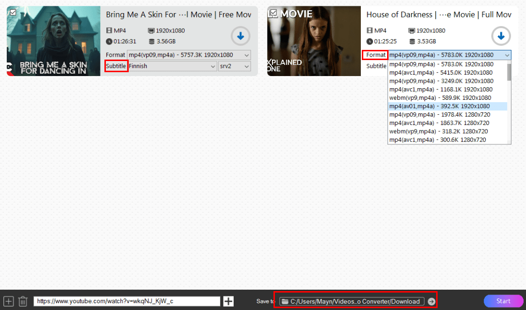Click the plus icon beside the URL field
The width and height of the screenshot is (526, 310).
click(228, 301)
